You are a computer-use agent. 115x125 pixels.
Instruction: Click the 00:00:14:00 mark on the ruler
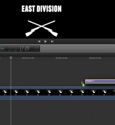(x=28, y=58)
